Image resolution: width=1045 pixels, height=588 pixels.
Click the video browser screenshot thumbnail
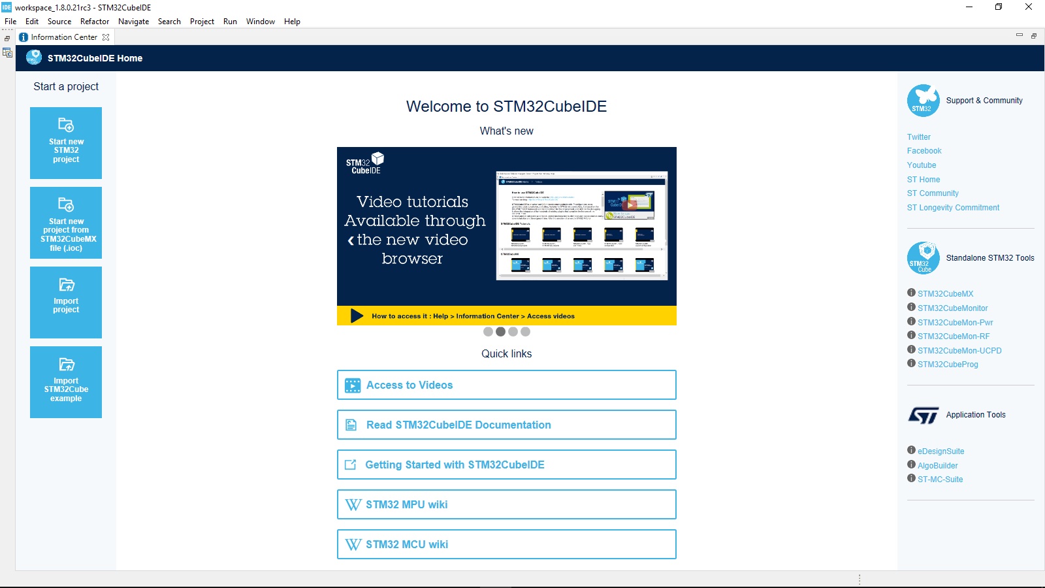tap(581, 226)
